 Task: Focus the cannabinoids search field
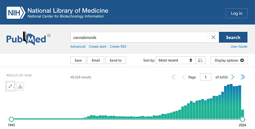139,37
